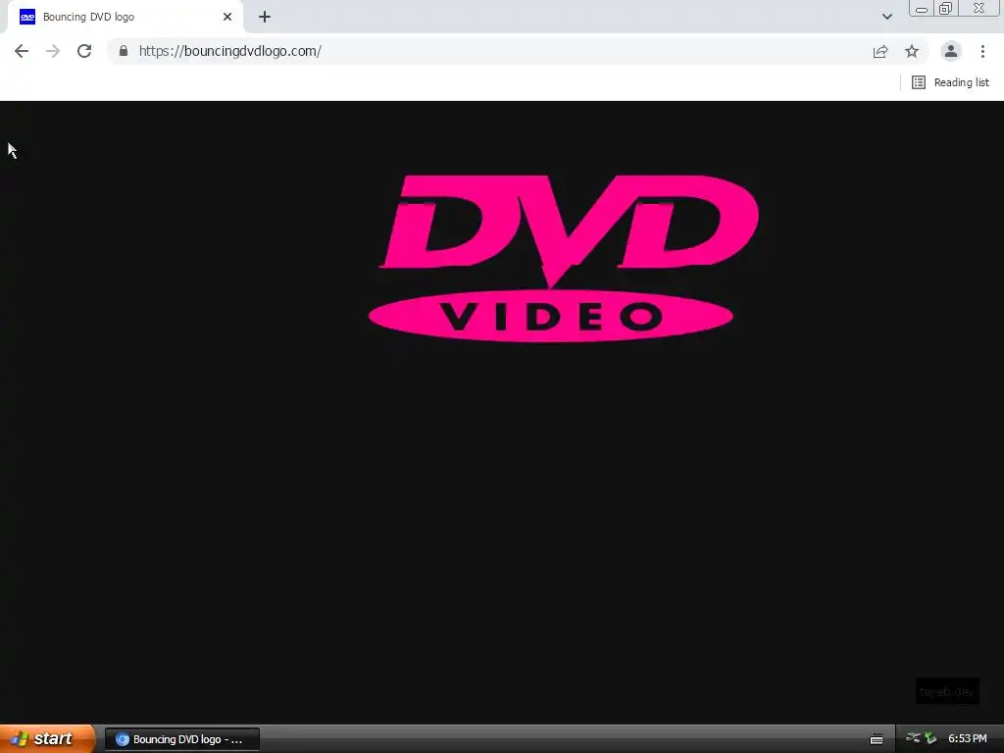Viewport: 1004px width, 753px height.
Task: Open Chrome three-dot menu
Action: coord(982,51)
